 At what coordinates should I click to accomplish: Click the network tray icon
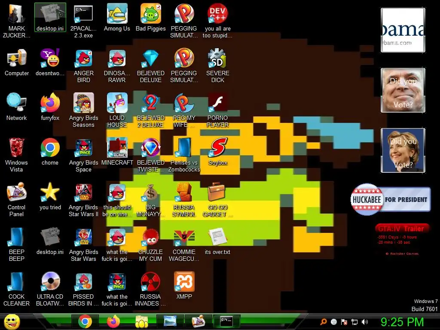354,322
